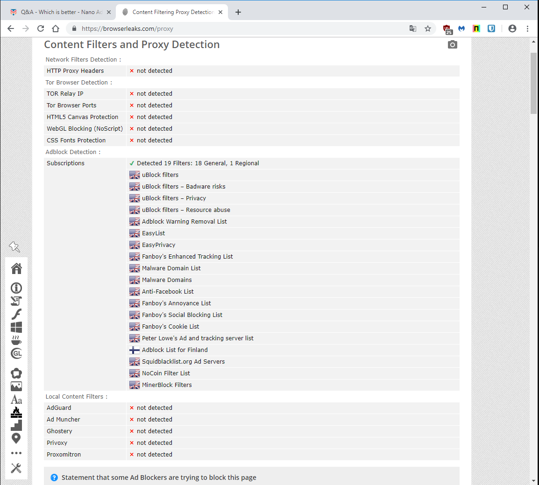The image size is (539, 485).
Task: Click the TOR Relay IP row label
Action: tap(65, 94)
